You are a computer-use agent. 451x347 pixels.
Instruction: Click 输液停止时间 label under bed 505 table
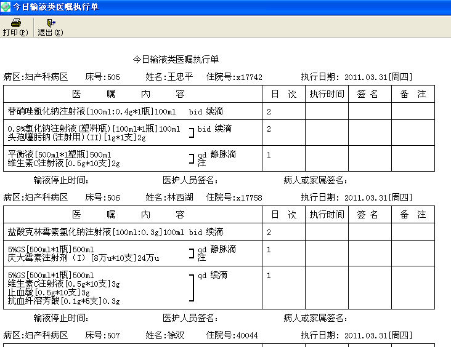pos(61,180)
